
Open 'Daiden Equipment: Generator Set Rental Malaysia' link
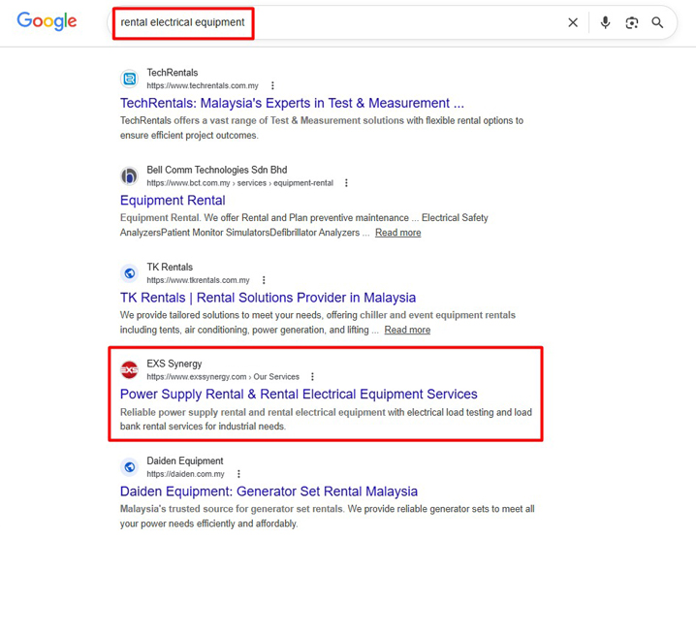269,491
